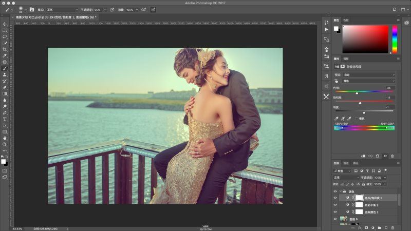411x231 pixels.
Task: Select the Move tool
Action: tap(5, 24)
